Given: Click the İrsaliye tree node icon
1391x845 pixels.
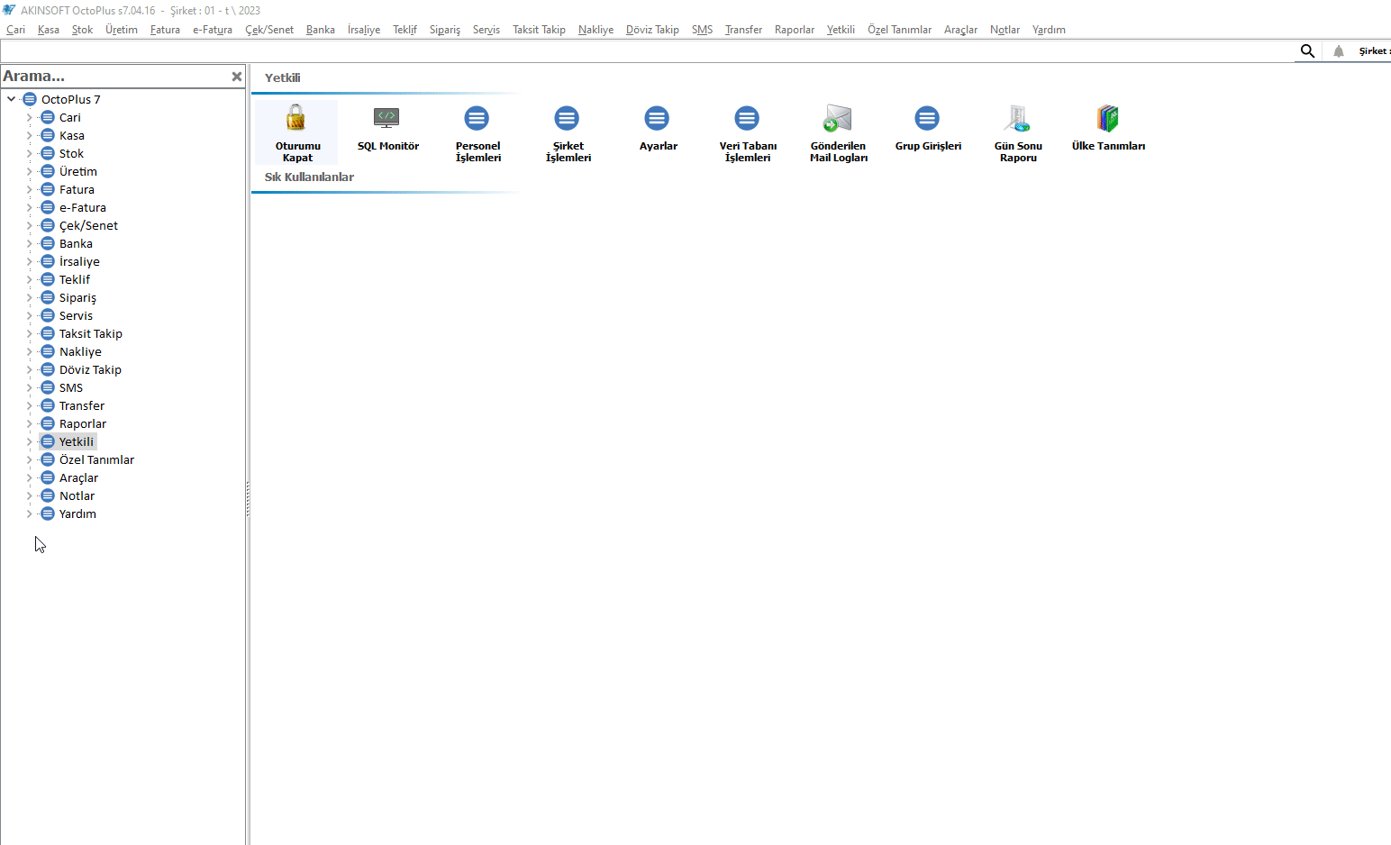Looking at the screenshot, I should click(x=48, y=261).
